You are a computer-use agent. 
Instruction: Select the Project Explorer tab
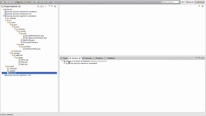(11, 6)
